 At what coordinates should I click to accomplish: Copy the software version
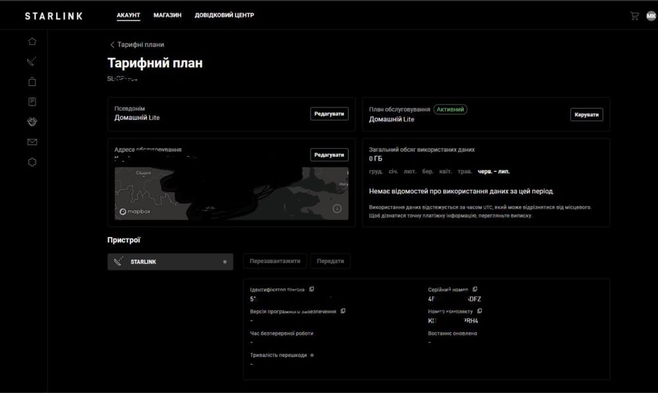[343, 311]
